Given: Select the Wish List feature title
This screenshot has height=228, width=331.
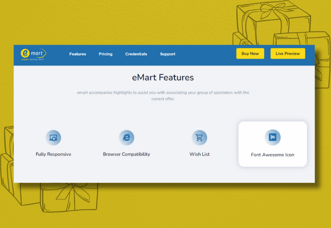Looking at the screenshot, I should (199, 154).
